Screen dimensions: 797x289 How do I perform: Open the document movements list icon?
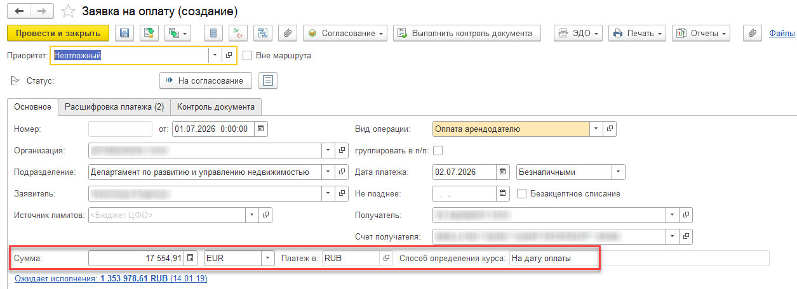(x=213, y=33)
